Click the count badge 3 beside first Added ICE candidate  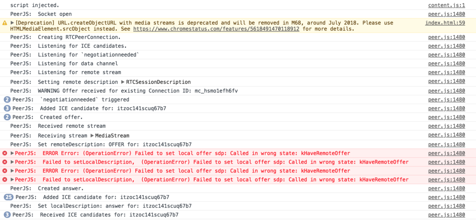[7, 108]
